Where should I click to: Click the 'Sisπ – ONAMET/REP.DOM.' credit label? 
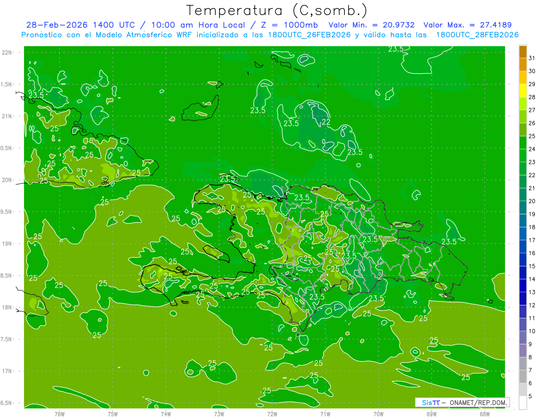point(462,402)
